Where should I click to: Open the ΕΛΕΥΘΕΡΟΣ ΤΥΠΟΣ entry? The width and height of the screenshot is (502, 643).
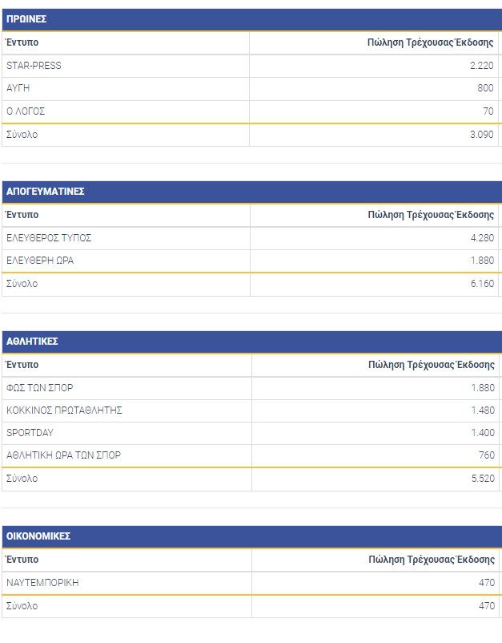pyautogui.click(x=49, y=238)
